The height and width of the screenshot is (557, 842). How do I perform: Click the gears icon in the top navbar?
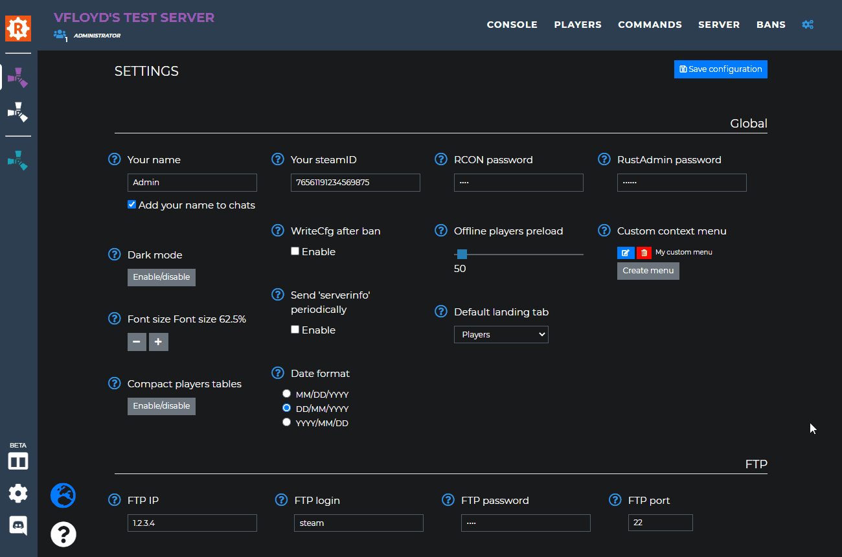(x=808, y=24)
